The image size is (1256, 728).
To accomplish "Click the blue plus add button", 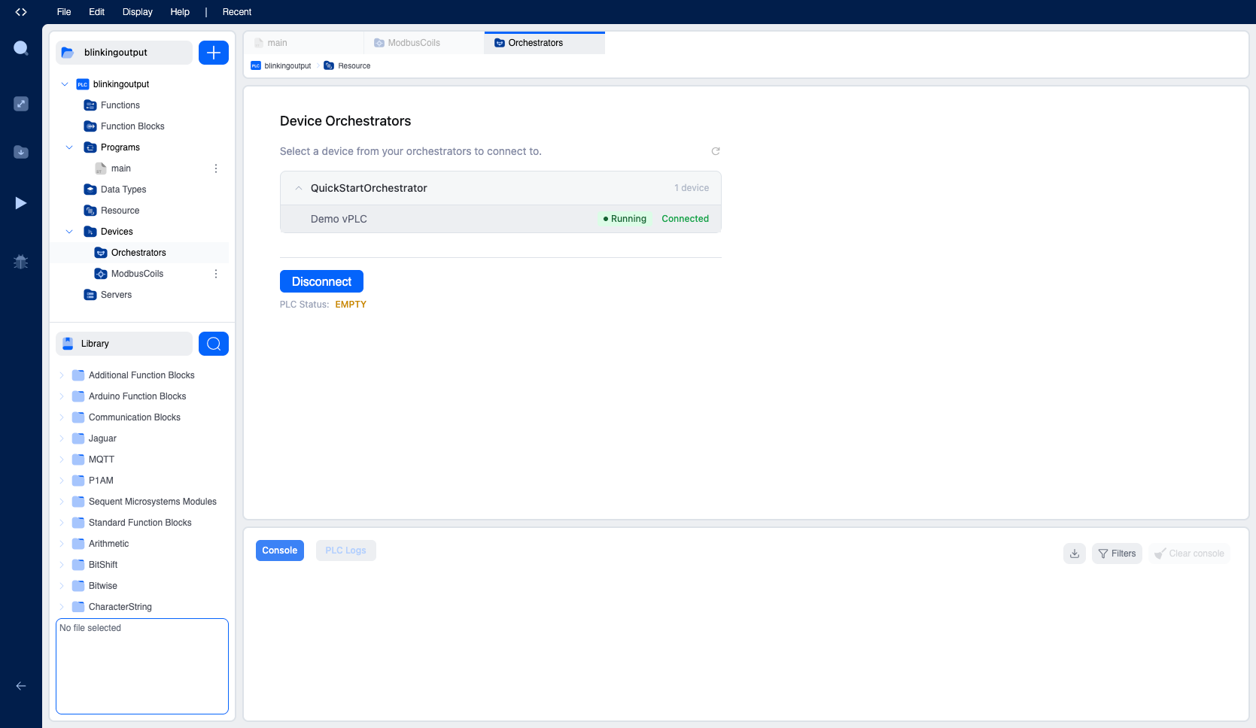I will coord(214,53).
